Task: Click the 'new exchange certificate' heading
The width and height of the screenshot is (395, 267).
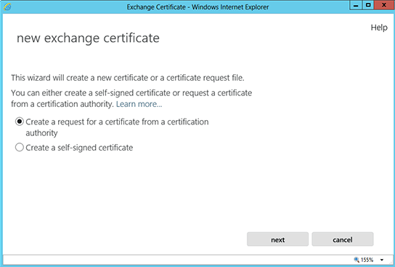Action: tap(88, 39)
